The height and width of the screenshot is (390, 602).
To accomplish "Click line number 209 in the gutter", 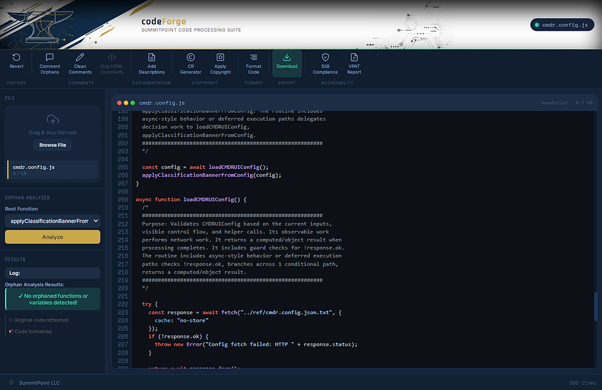I will 123,200.
